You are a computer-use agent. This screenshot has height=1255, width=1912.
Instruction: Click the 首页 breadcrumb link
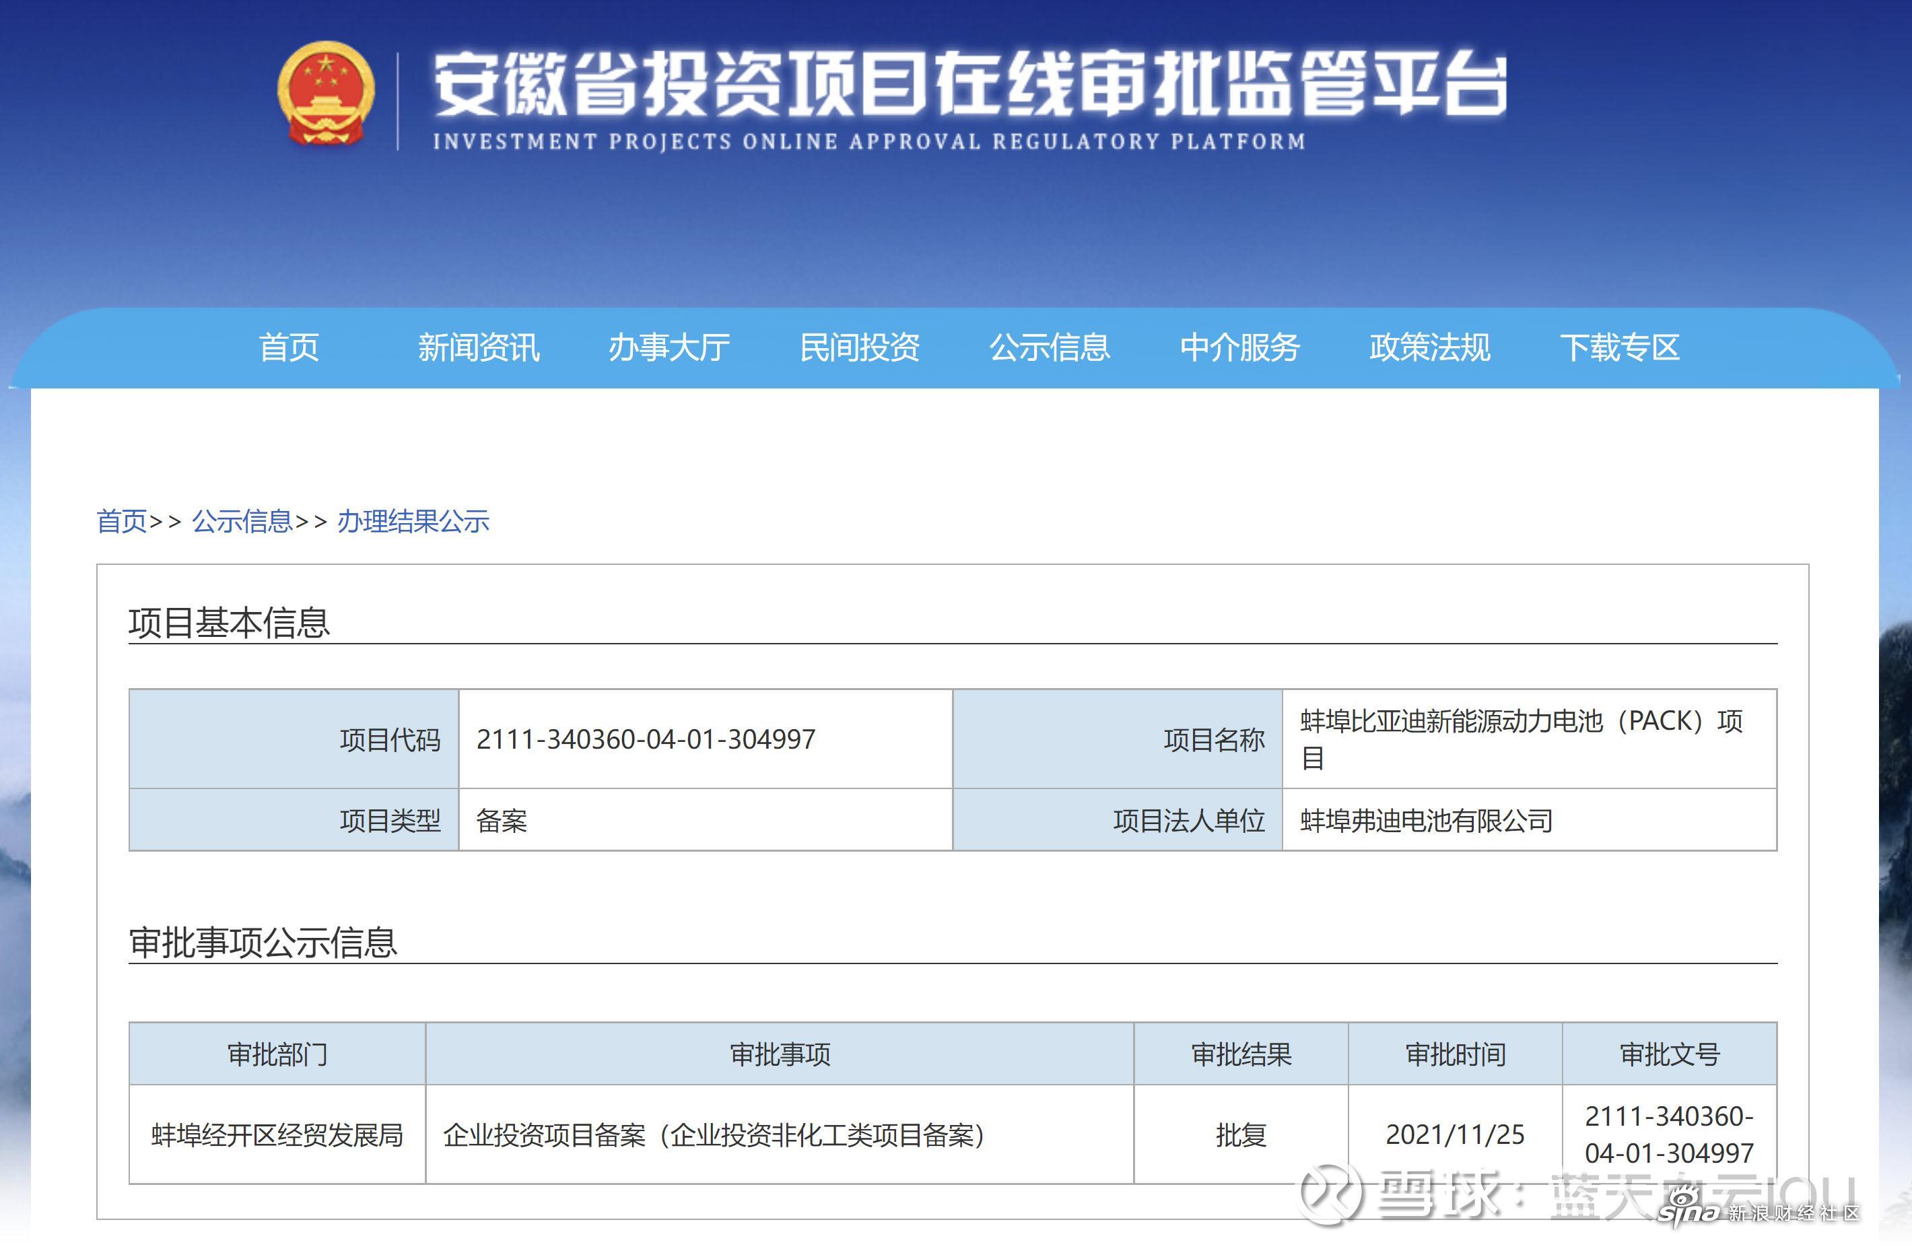pyautogui.click(x=121, y=521)
